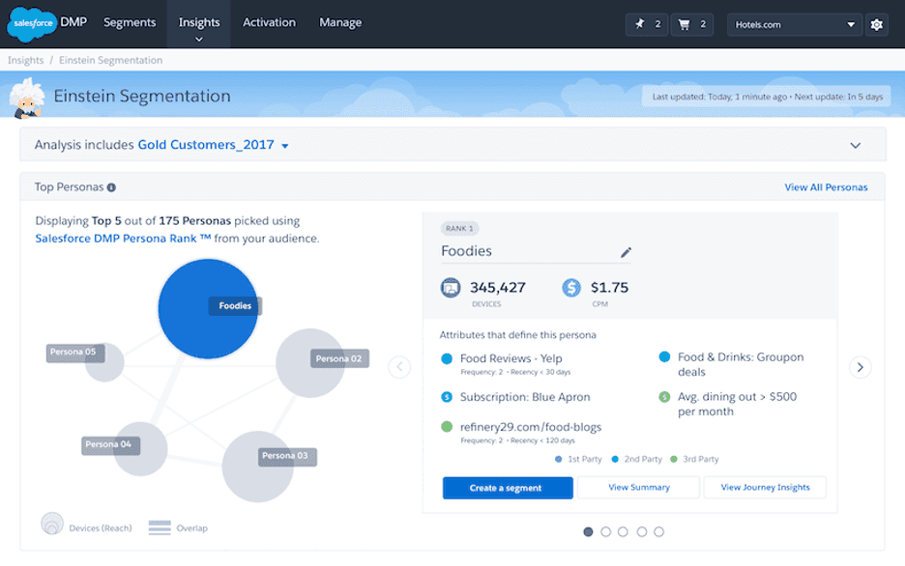The width and height of the screenshot is (905, 566).
Task: Open the Gold Customers_2017 dropdown
Action: pyautogui.click(x=283, y=144)
